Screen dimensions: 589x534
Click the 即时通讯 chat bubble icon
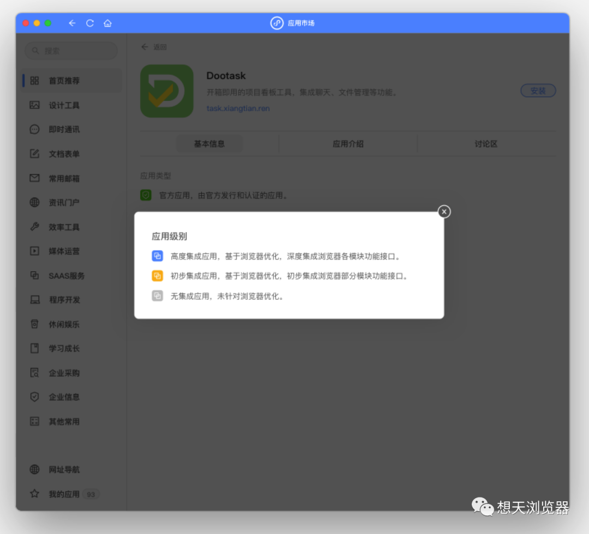pos(34,130)
